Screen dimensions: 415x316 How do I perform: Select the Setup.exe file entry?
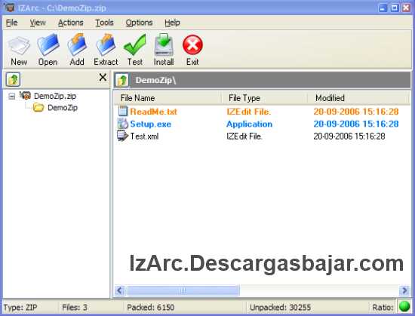[x=151, y=124]
